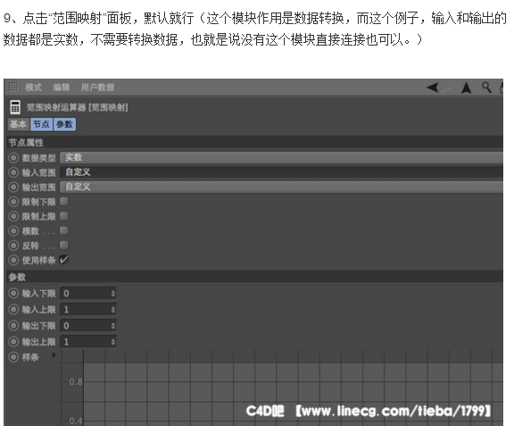Screen dimensions: 514x426
Task: Enable the 反转 checkbox
Action: pos(64,246)
